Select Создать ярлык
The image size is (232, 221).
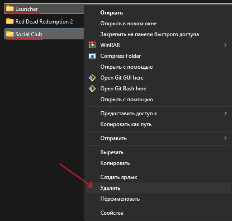[x=158, y=177]
